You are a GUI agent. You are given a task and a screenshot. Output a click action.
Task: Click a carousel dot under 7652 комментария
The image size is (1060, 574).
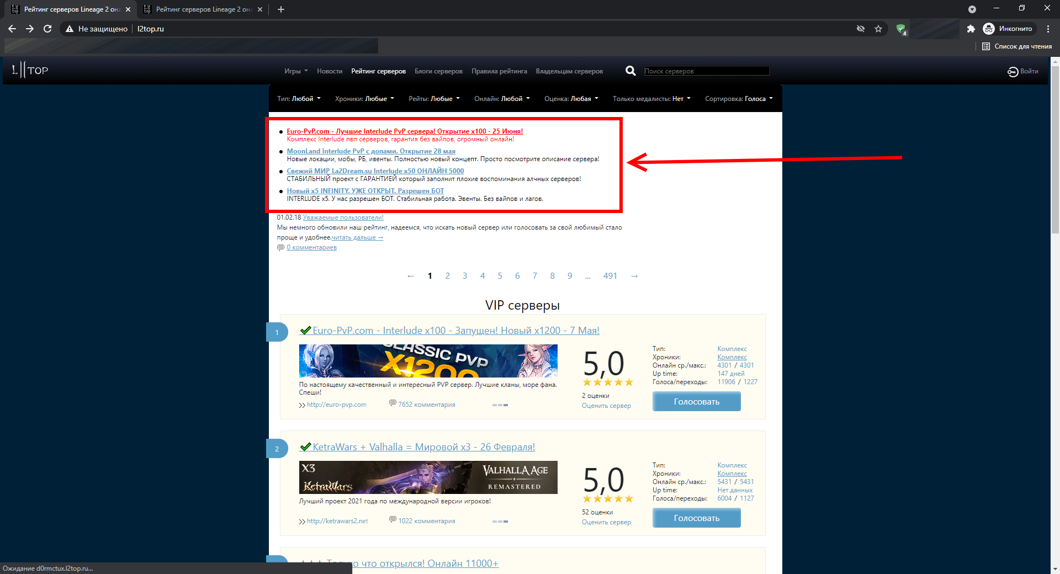pyautogui.click(x=500, y=405)
